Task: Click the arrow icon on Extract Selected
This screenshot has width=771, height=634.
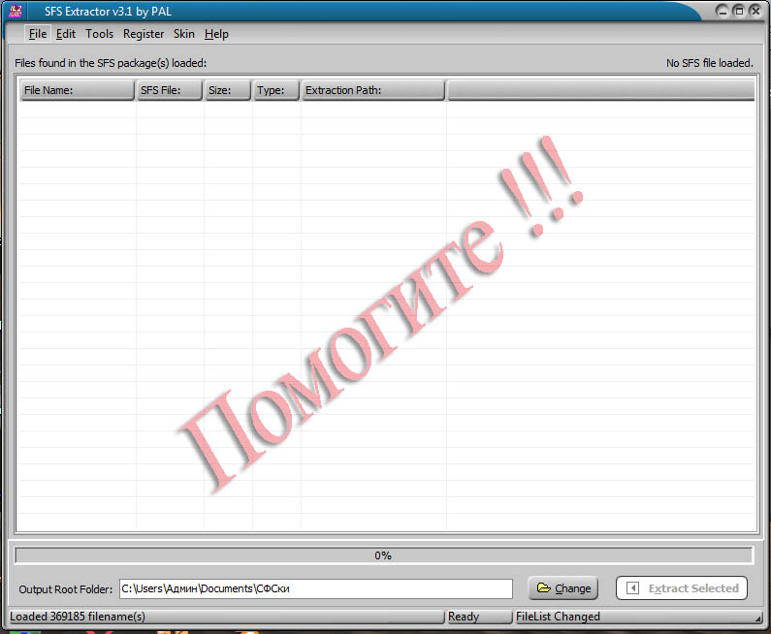Action: pyautogui.click(x=633, y=588)
